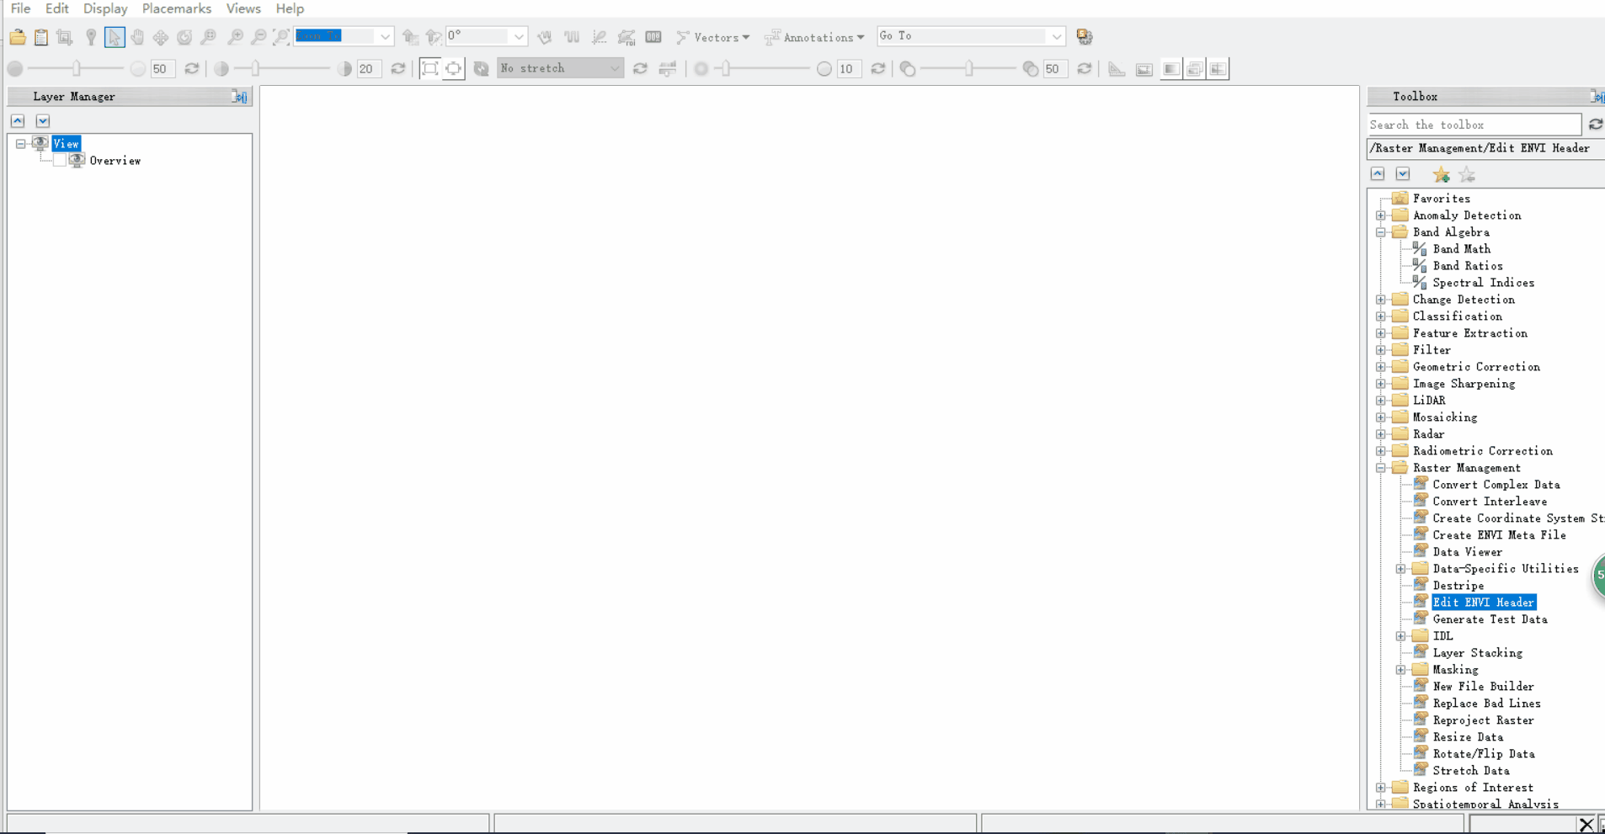Screen dimensions: 1605x834
Task: Click the portal view icon
Action: point(1144,69)
